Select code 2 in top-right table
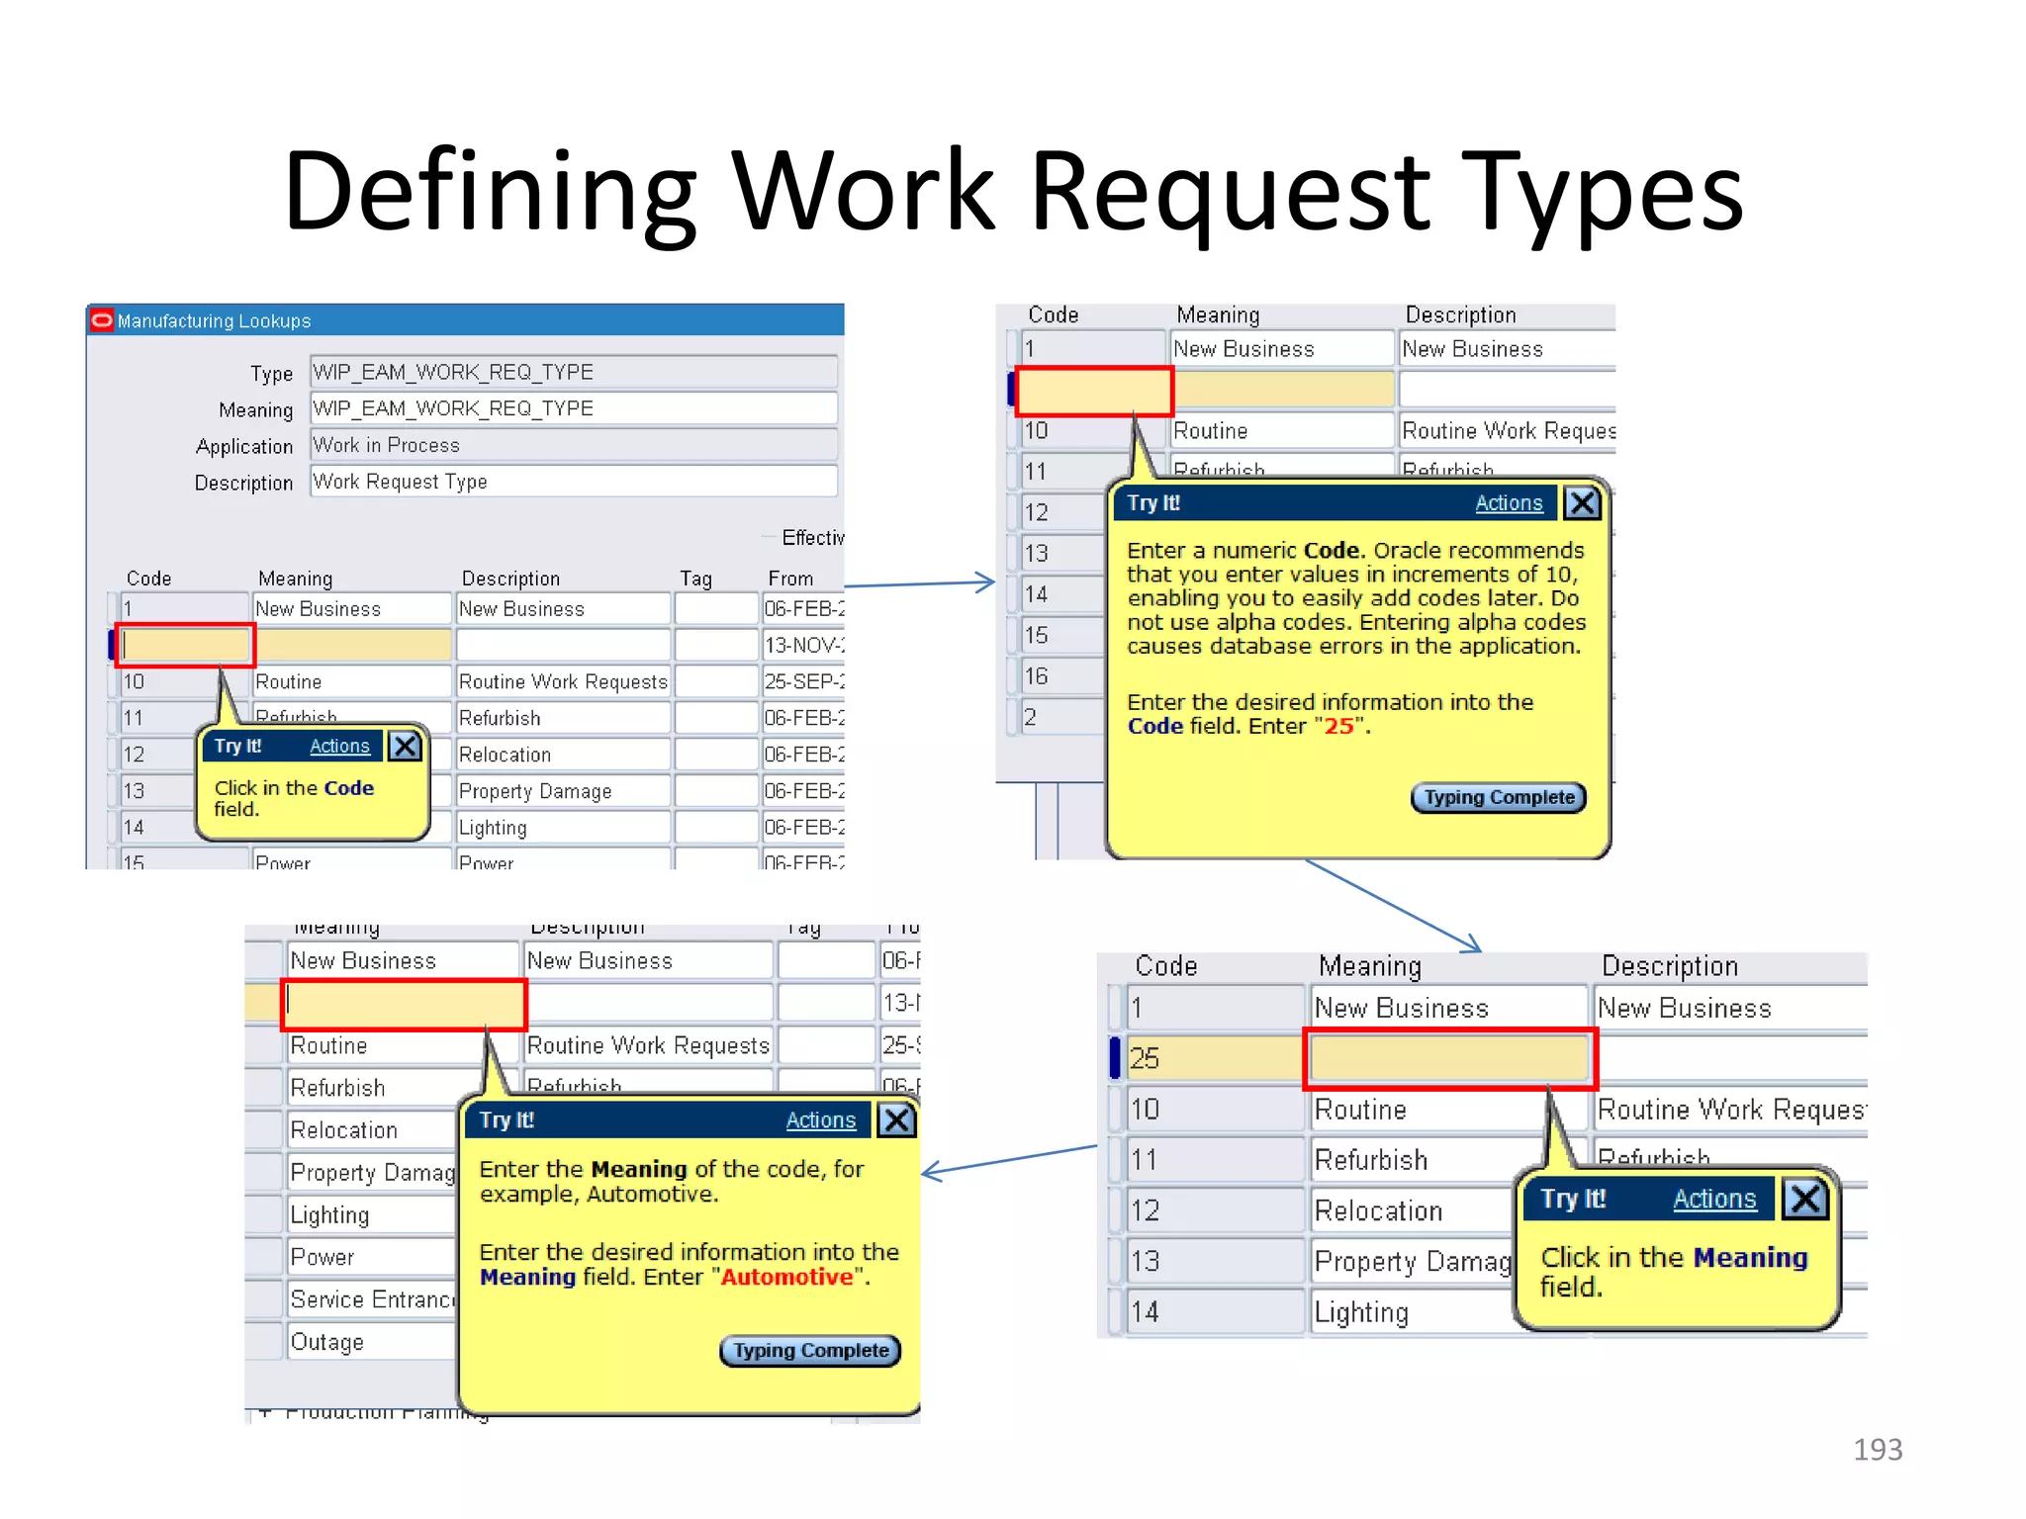Screen dimensions: 2026x1519 click(x=1062, y=717)
